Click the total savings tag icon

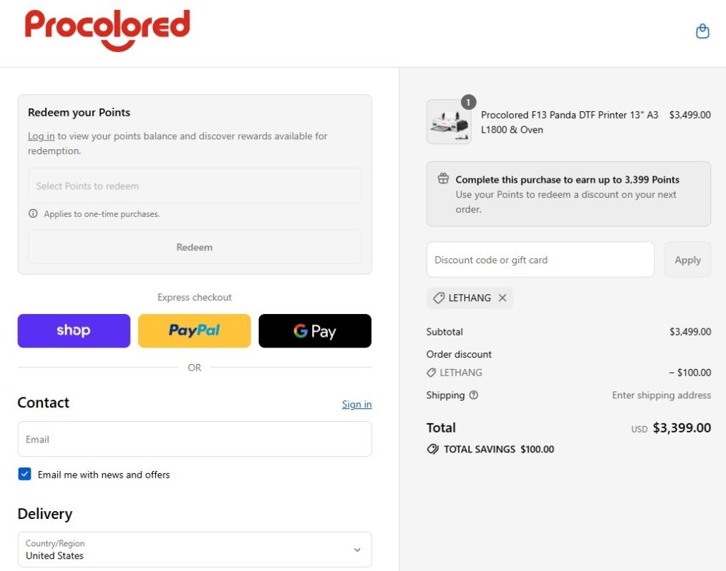432,449
